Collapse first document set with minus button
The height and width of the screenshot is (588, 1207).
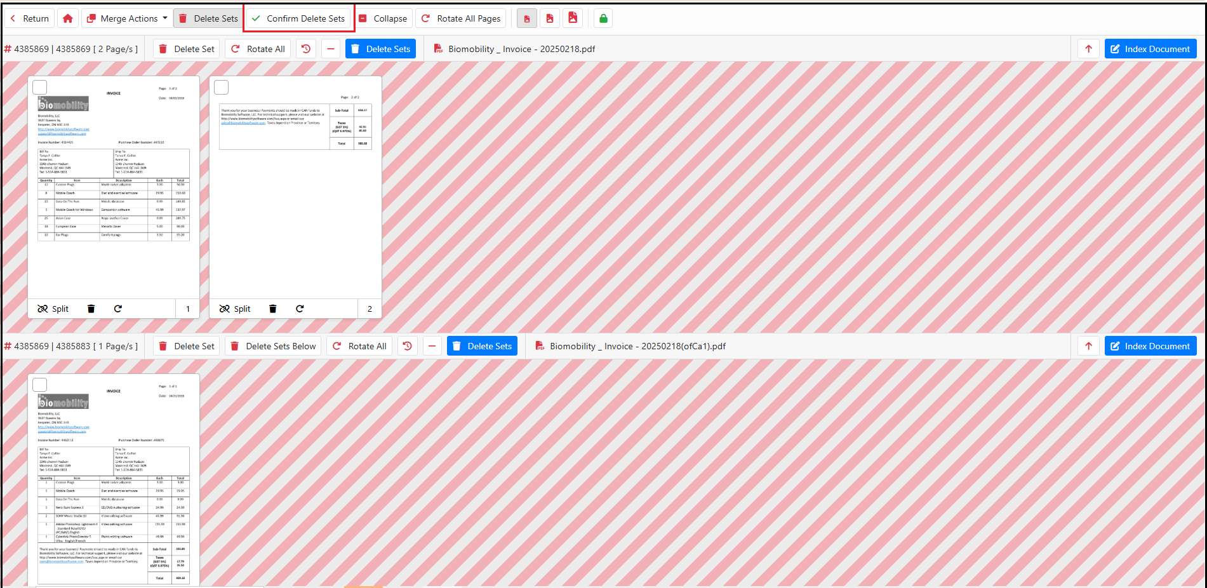coord(331,49)
